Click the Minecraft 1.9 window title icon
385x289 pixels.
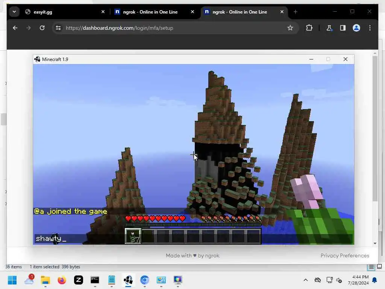point(37,59)
